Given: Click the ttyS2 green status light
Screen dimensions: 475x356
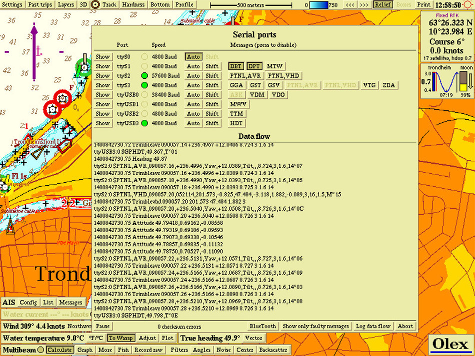Looking at the screenshot, I should 145,76.
